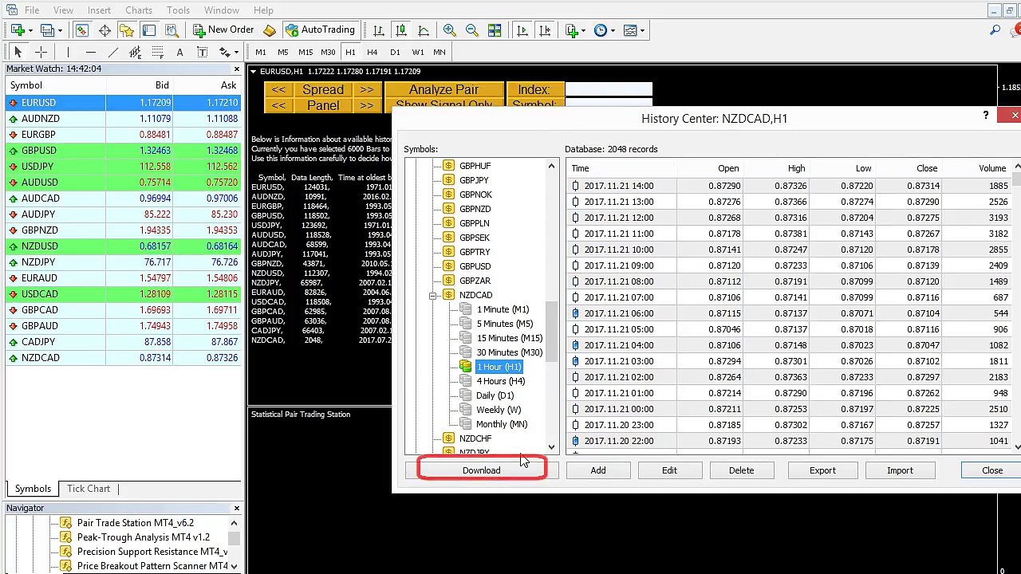The height and width of the screenshot is (574, 1021).
Task: Select GBPUSD row in Market Watch
Action: coord(122,150)
